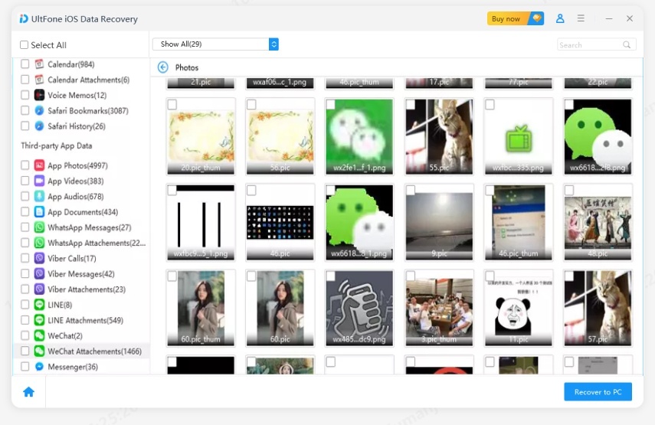Click into the Search field
655x425 pixels.
pos(588,45)
